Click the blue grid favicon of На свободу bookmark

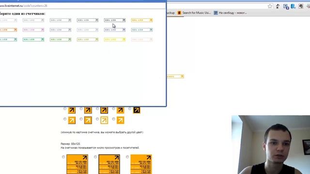coord(216,13)
